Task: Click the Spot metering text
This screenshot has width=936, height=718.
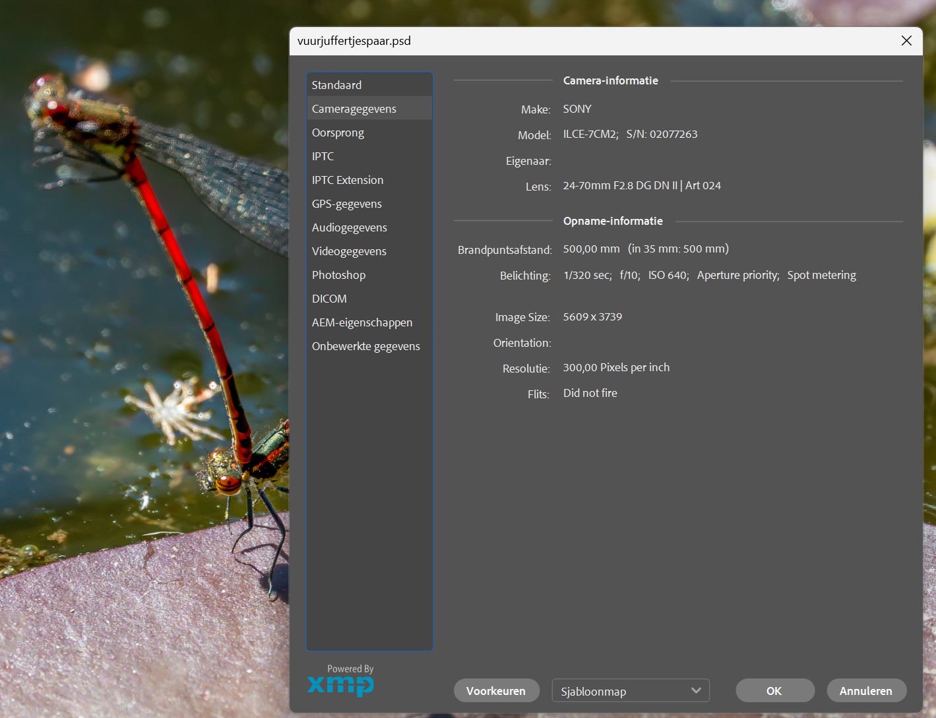Action: (822, 275)
